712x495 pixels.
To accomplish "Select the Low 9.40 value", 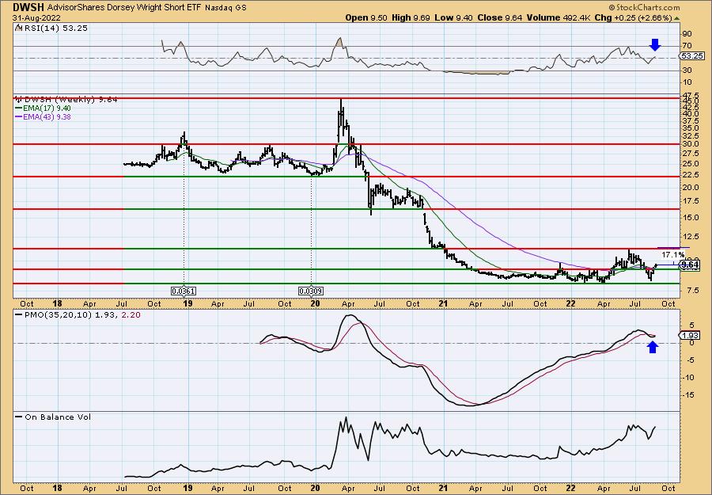I will click(452, 17).
